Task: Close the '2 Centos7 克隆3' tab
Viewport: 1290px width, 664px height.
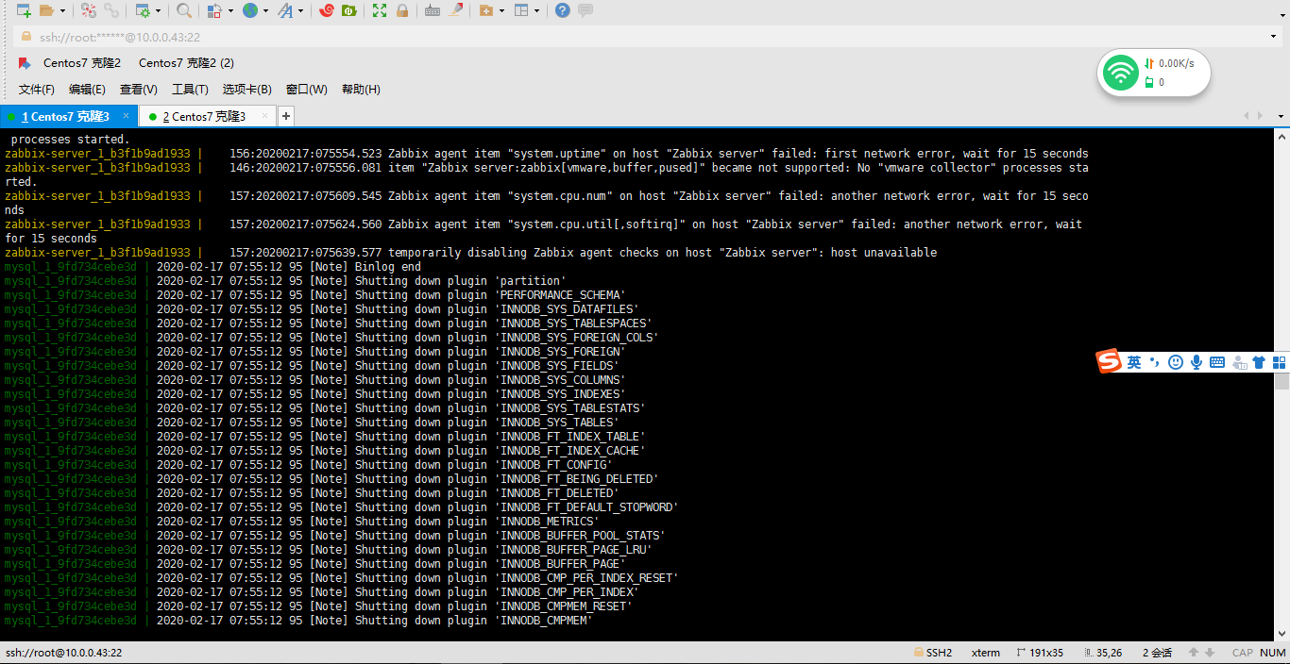Action: (x=264, y=116)
